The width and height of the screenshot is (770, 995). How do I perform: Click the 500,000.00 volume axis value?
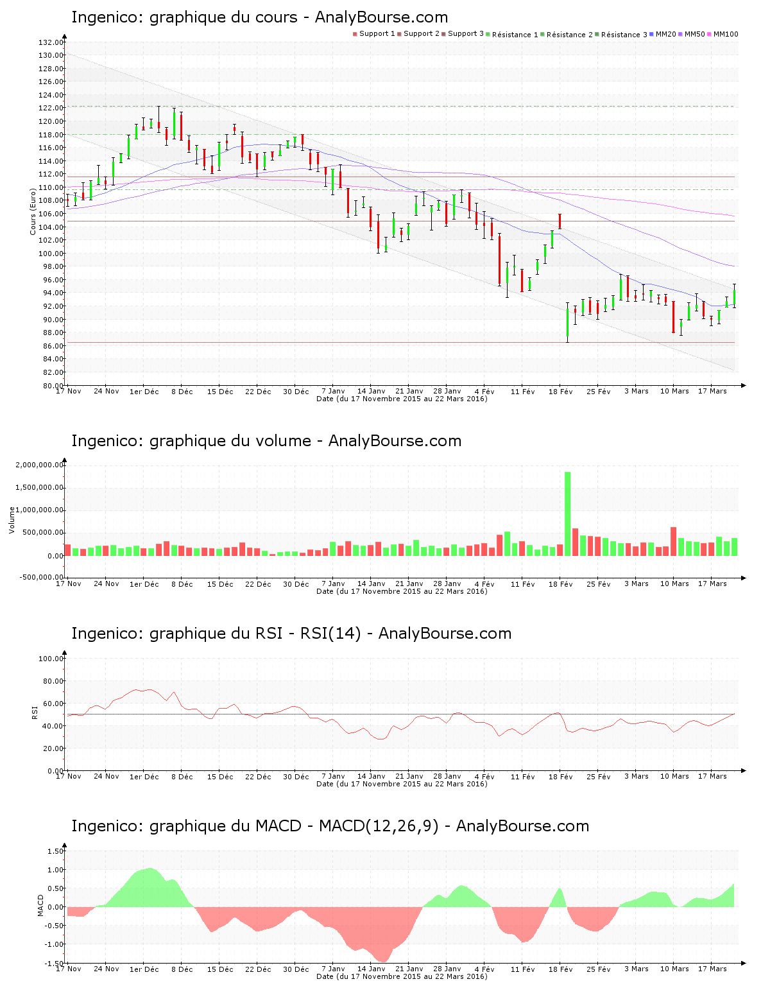[x=42, y=533]
